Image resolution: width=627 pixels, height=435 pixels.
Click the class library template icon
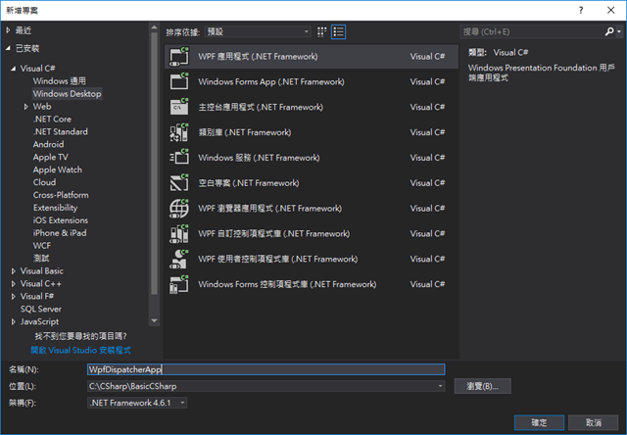point(179,132)
